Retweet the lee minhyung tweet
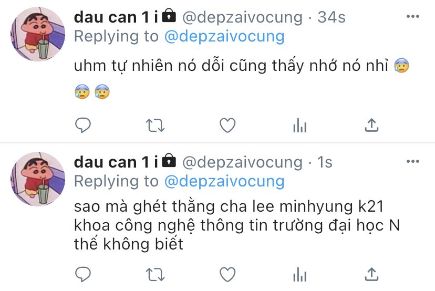435x291 pixels. pyautogui.click(x=155, y=274)
